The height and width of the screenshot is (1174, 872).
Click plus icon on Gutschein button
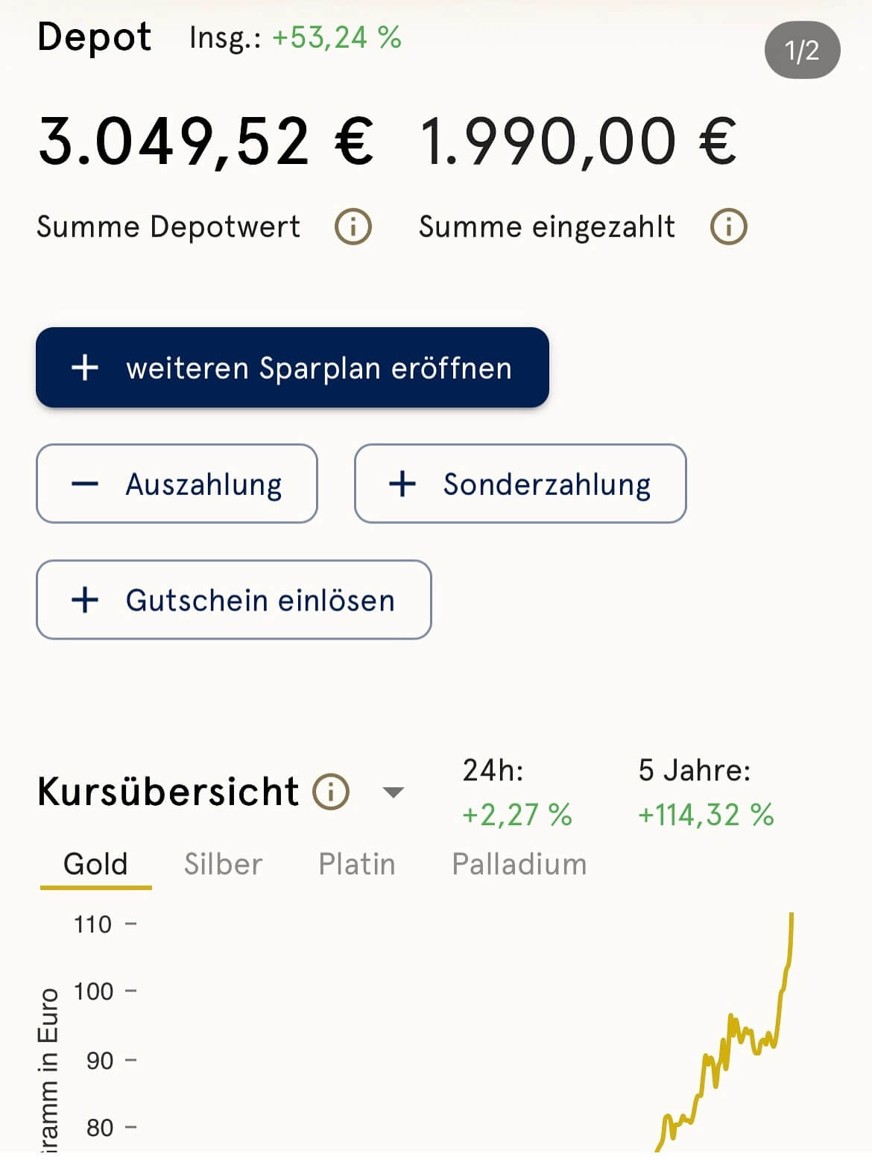click(x=85, y=600)
